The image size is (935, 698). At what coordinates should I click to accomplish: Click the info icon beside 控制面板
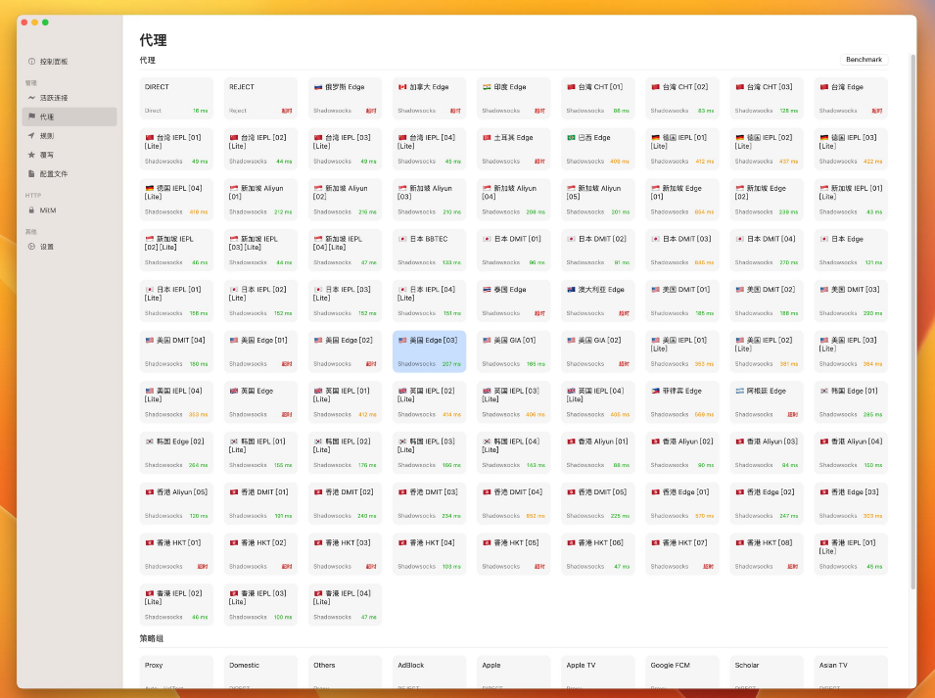tap(31, 62)
